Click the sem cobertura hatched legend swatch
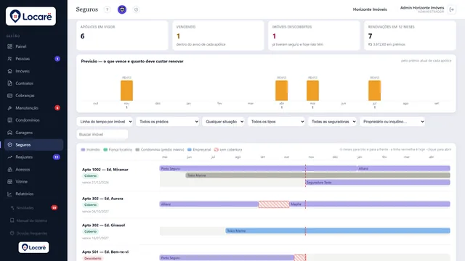 (217, 150)
